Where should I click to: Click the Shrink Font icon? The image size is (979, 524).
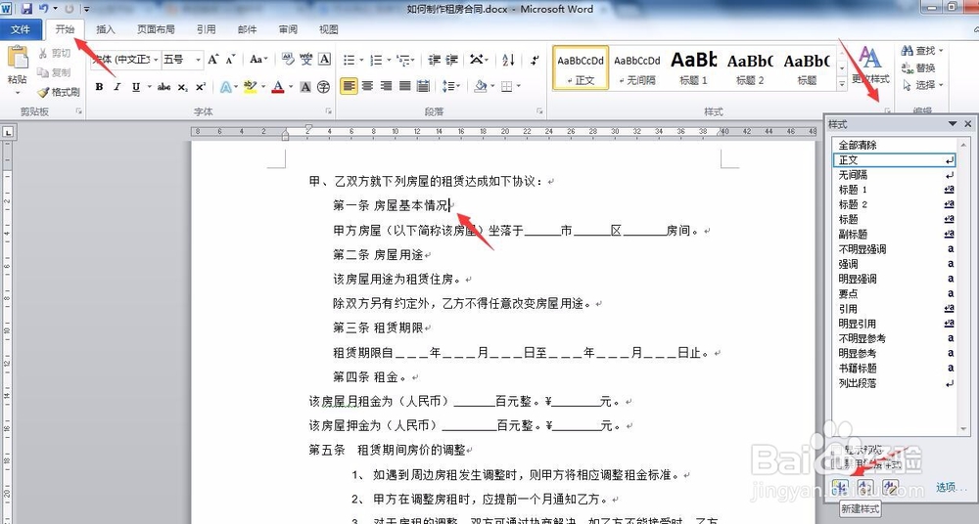click(x=230, y=60)
